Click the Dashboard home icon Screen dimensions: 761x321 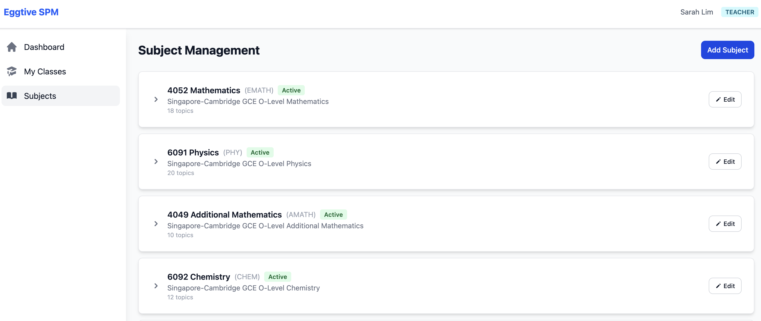tap(12, 47)
